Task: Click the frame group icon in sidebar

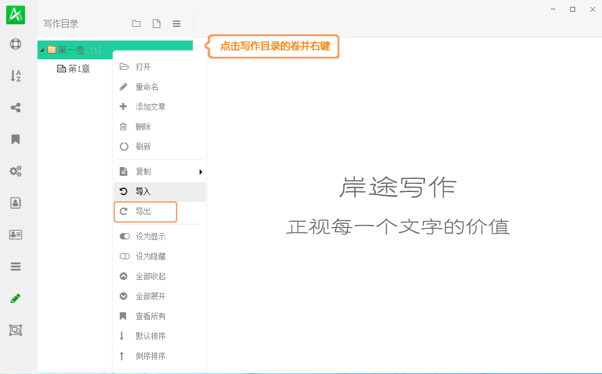Action: tap(16, 330)
